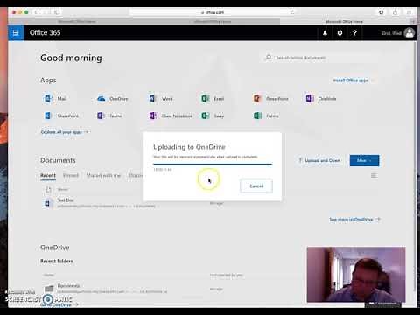Click the Go to OneDrive link

59,304
